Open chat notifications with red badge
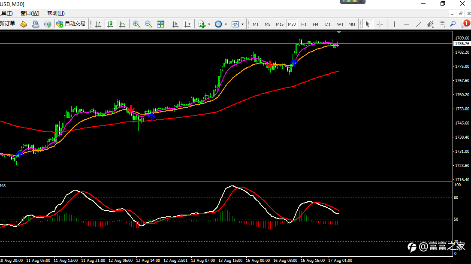The height and width of the screenshot is (264, 471). point(465,24)
